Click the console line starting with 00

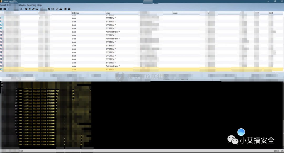click(x=36, y=109)
